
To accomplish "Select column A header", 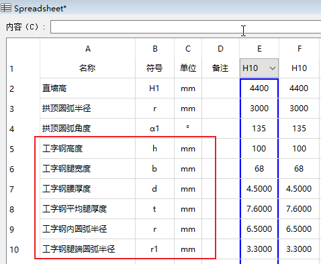I will 88,49.
